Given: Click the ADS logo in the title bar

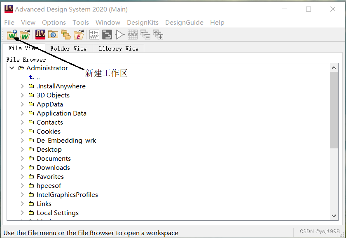Looking at the screenshot, I should click(9, 9).
